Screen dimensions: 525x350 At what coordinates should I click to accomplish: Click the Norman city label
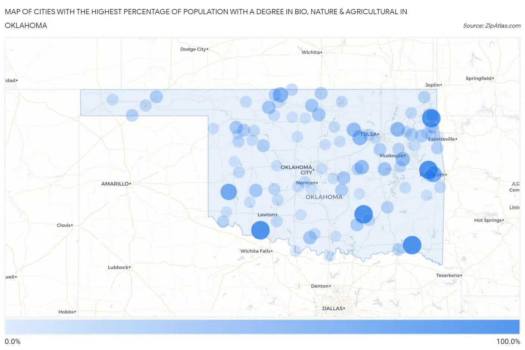[306, 183]
